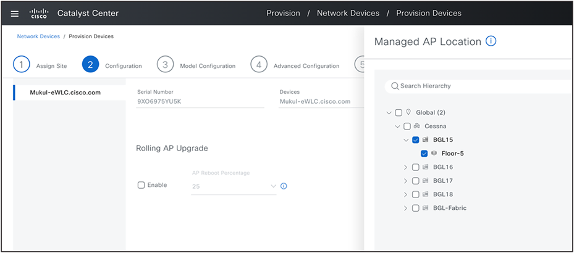Image resolution: width=574 pixels, height=253 pixels.
Task: Click the Serial Number field
Action: tap(200, 102)
